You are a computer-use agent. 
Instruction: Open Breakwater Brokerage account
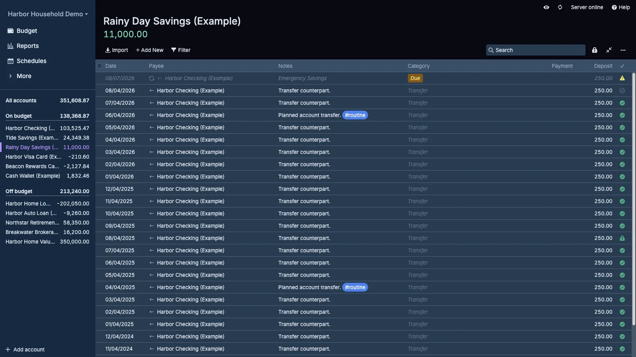pos(47,232)
